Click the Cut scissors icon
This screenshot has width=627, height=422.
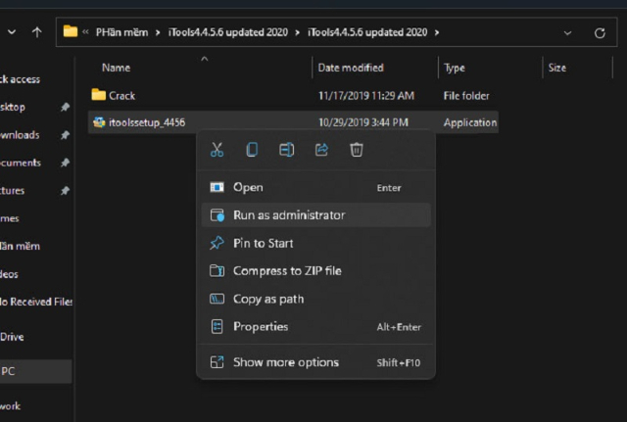[x=217, y=150]
